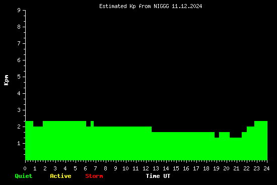Click the hour 6 tick label
277x185 pixels.
(85, 168)
